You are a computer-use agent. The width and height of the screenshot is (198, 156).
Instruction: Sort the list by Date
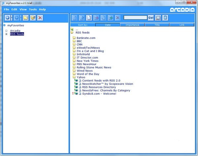108,25
